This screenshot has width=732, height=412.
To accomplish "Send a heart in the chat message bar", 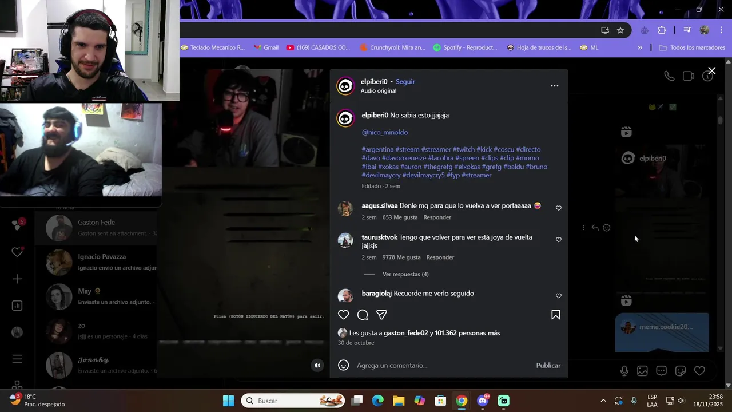I will 699,371.
